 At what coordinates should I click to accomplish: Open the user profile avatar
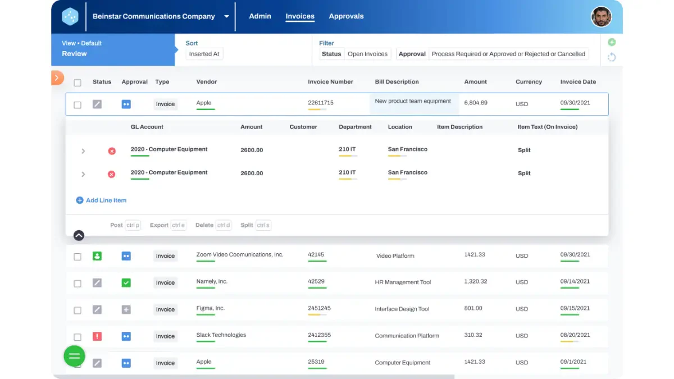(601, 17)
